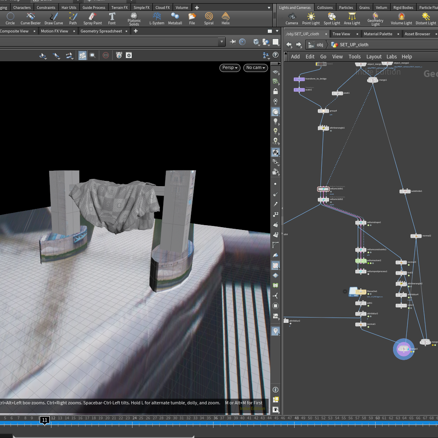Image resolution: width=438 pixels, height=438 pixels.
Task: Toggle the display options eye icon at the bottom
Action: coord(276,410)
